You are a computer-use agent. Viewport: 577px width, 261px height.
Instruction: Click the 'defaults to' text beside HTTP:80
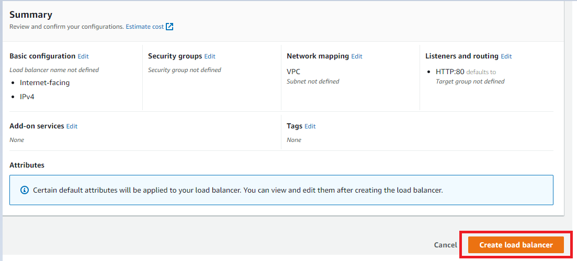point(481,72)
